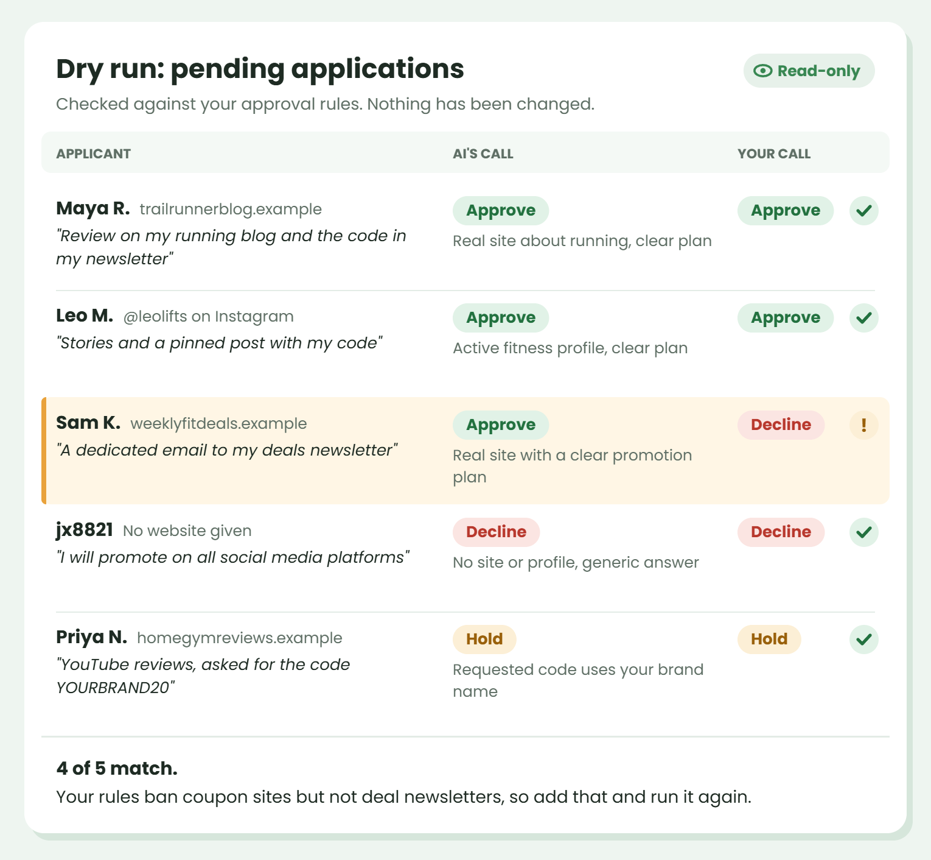Open the trailrunnerblog.example site link
This screenshot has width=931, height=860.
pos(231,209)
